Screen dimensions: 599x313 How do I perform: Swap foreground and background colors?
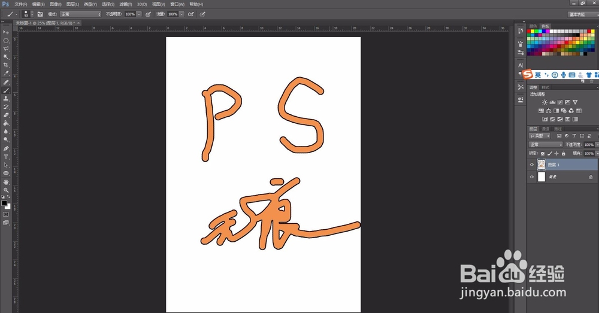[9, 197]
